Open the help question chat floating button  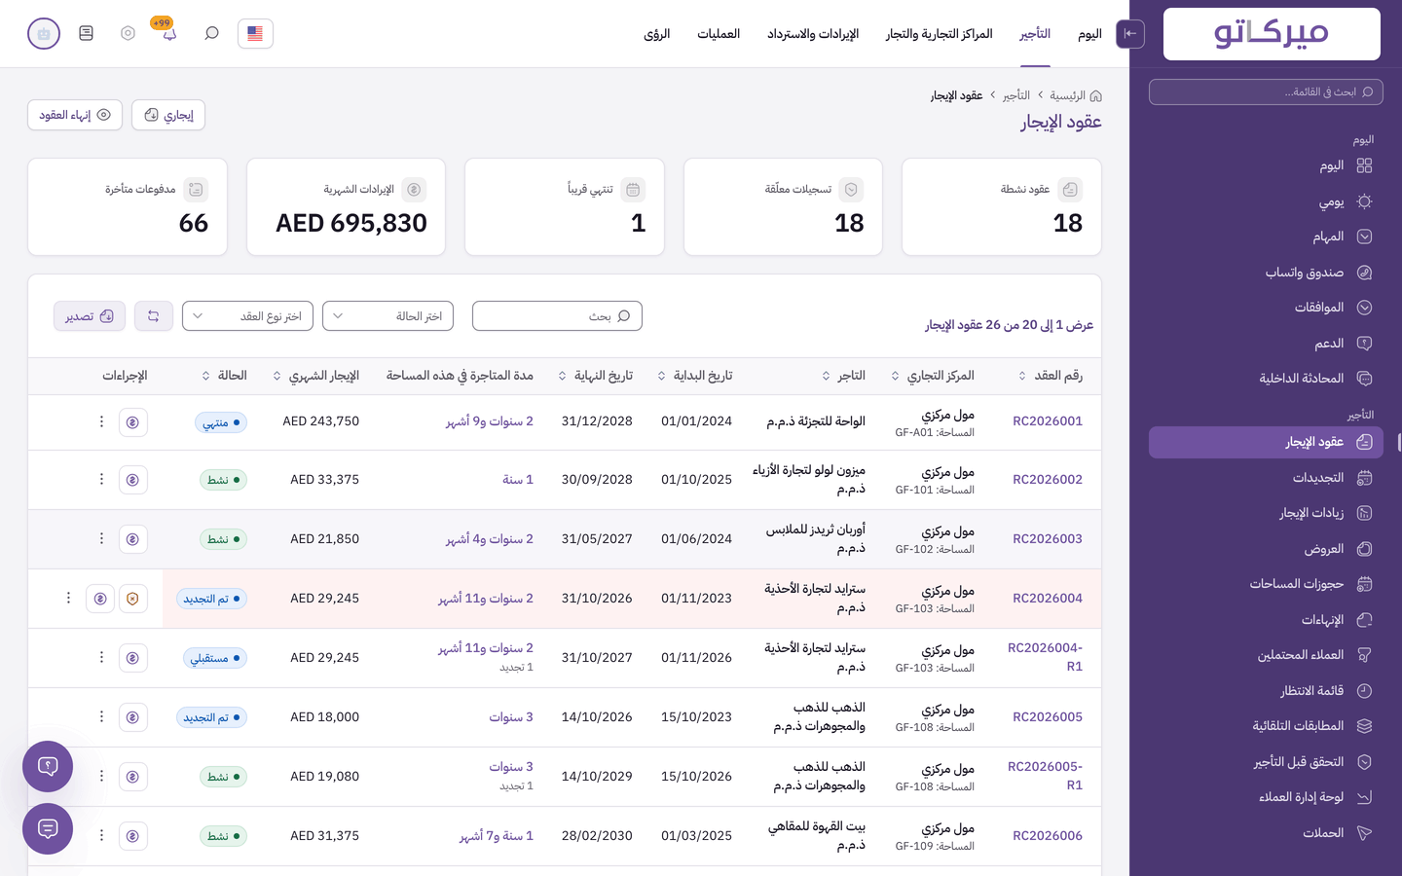tap(48, 766)
